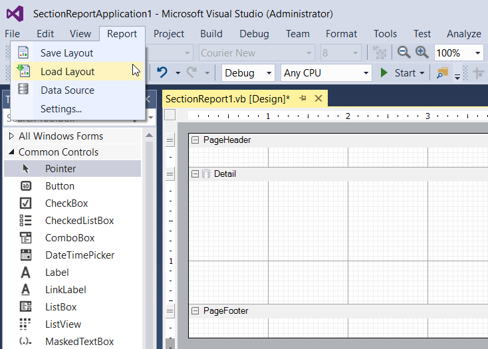Choose Load Layout from Report menu

point(78,72)
